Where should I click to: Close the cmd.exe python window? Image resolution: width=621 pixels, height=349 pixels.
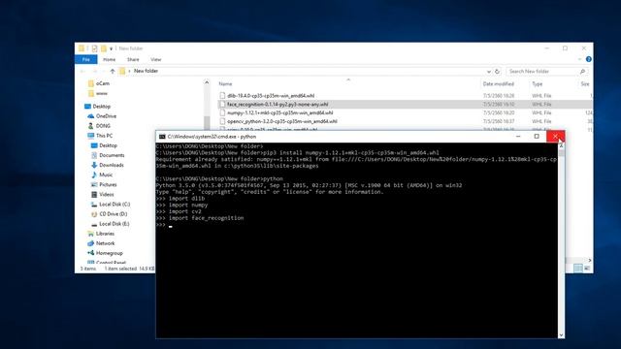coord(555,136)
